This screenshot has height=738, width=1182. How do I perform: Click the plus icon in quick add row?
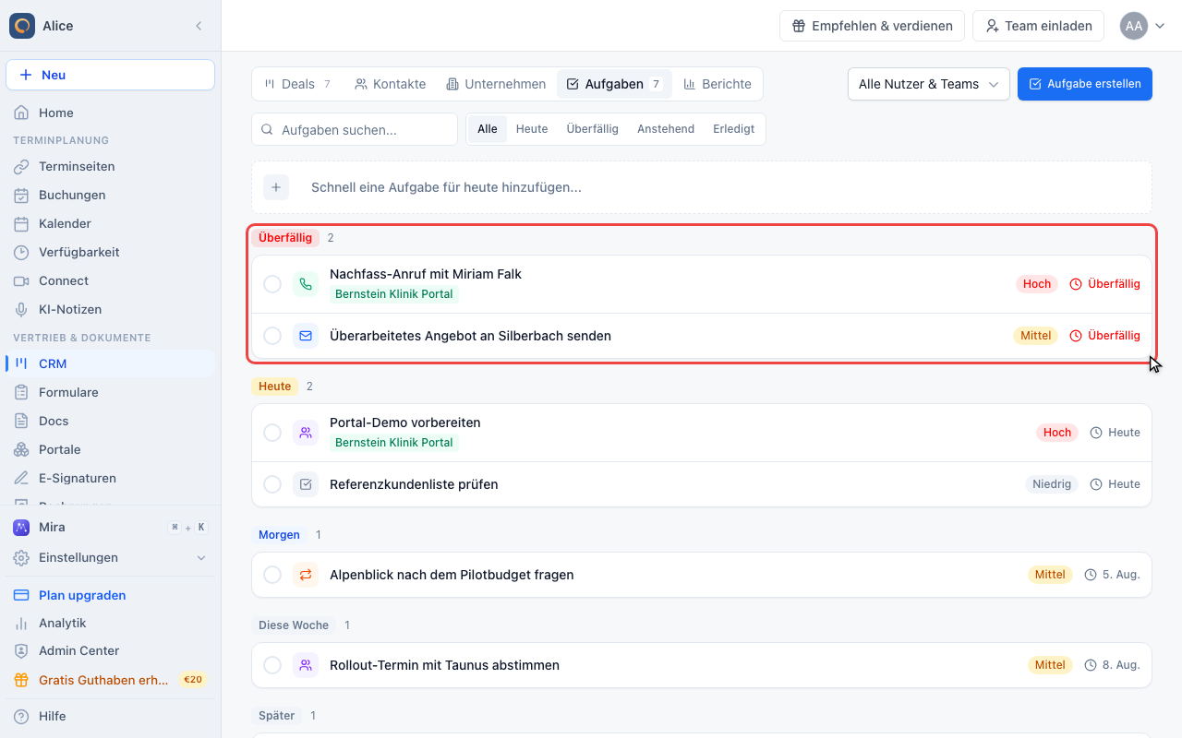pyautogui.click(x=276, y=187)
